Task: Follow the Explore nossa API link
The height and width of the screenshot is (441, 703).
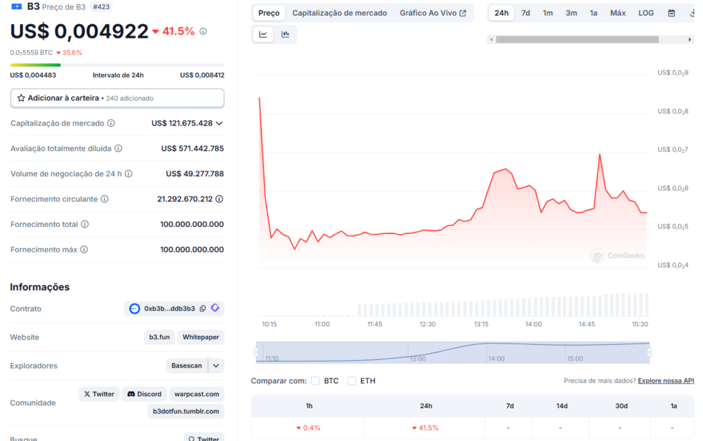Action: coord(666,381)
